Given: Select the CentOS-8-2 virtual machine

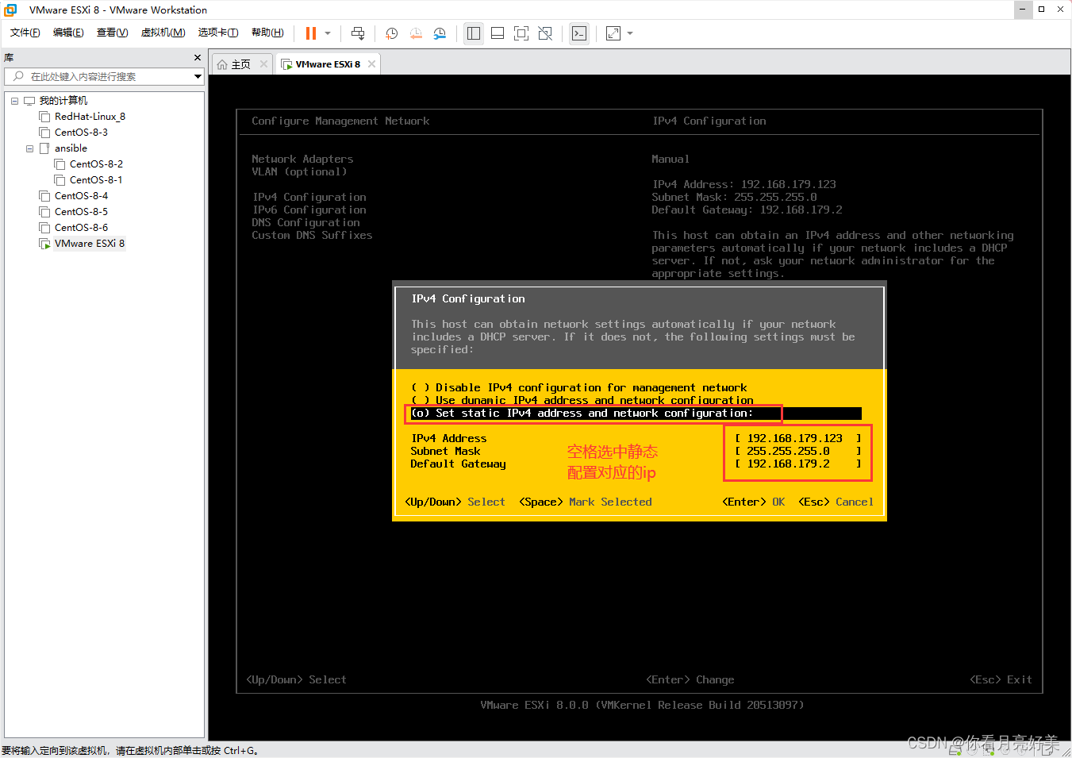Looking at the screenshot, I should coord(96,164).
